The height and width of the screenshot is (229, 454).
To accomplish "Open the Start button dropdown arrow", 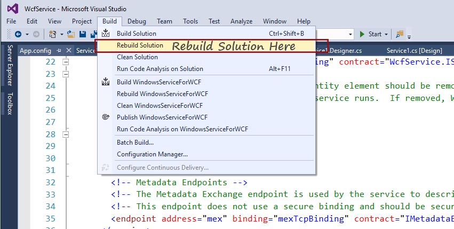I will pyautogui.click(x=386, y=34).
